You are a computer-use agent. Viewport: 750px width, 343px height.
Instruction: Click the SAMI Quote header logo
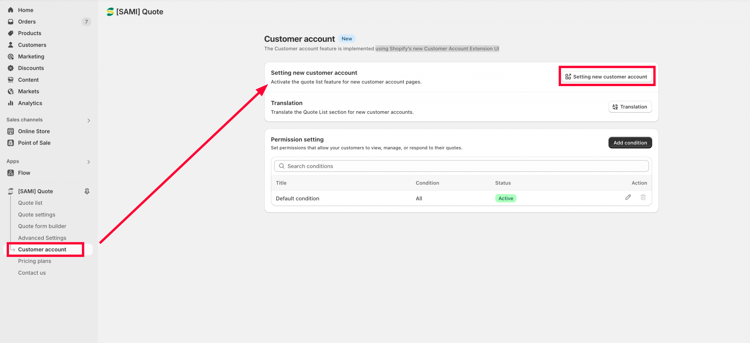(110, 12)
